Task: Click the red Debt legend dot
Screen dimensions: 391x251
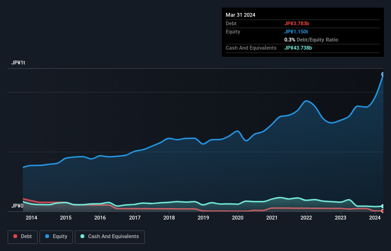Action: 15,236
